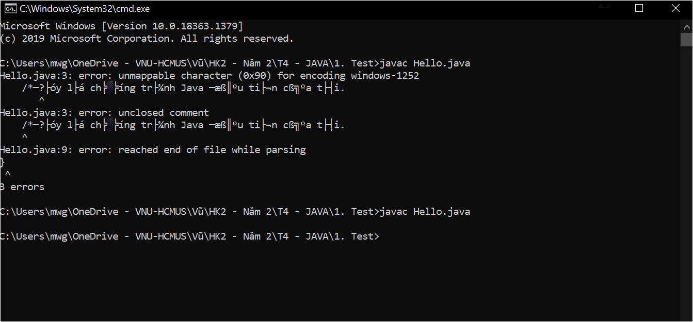Image resolution: width=693 pixels, height=322 pixels.
Task: Click the reached end of file error
Action: click(x=153, y=150)
